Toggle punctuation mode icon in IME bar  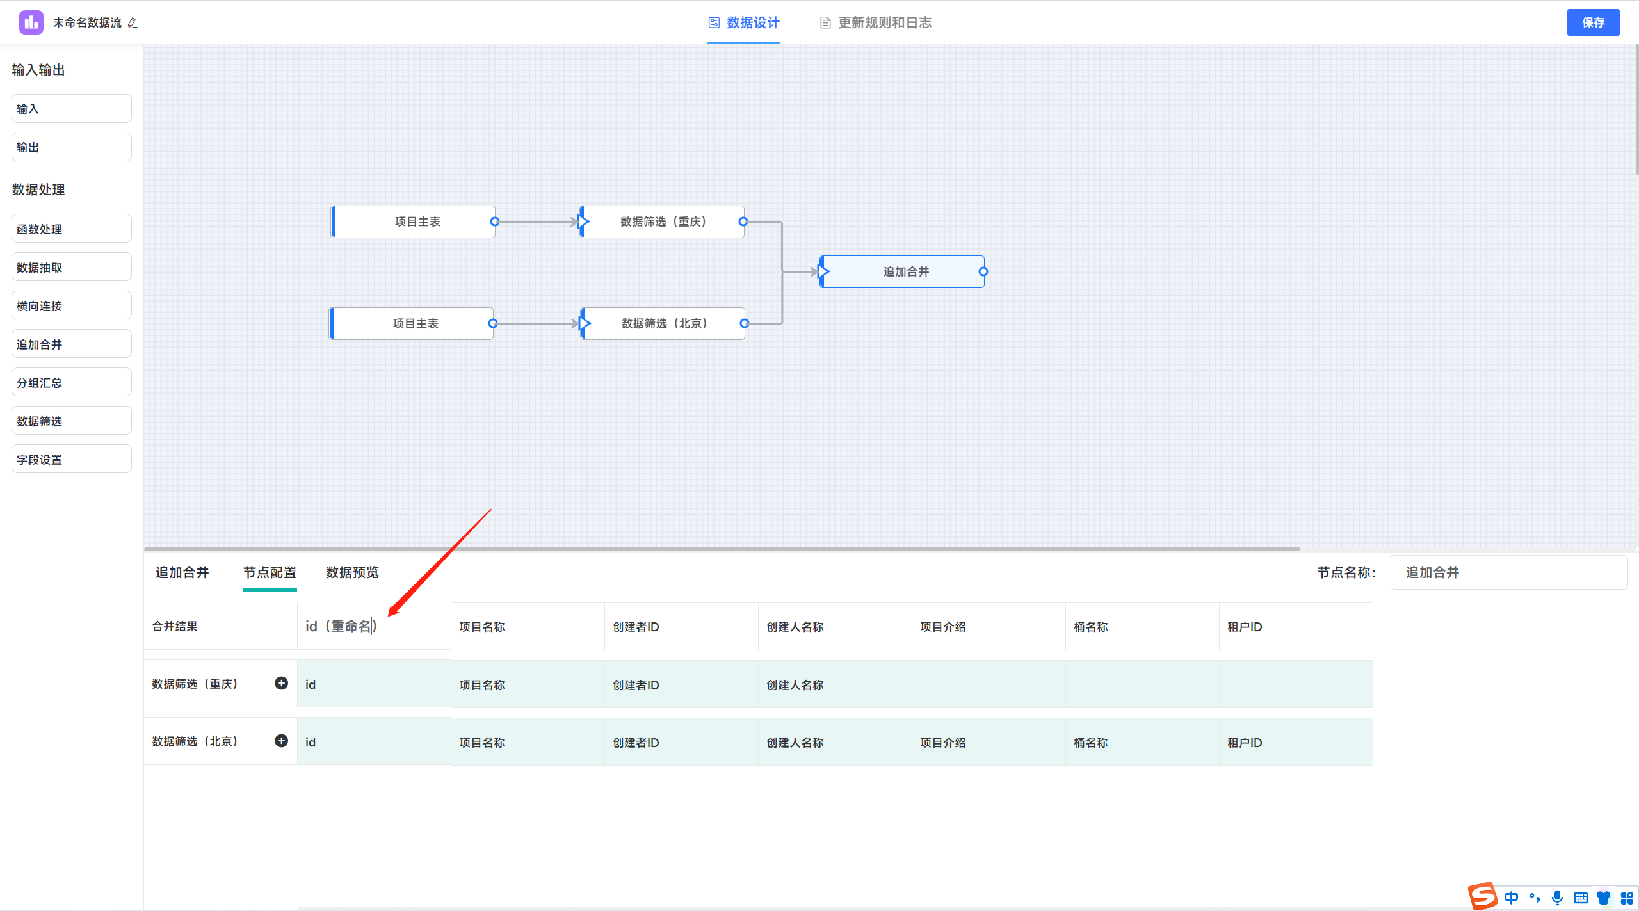(x=1535, y=898)
